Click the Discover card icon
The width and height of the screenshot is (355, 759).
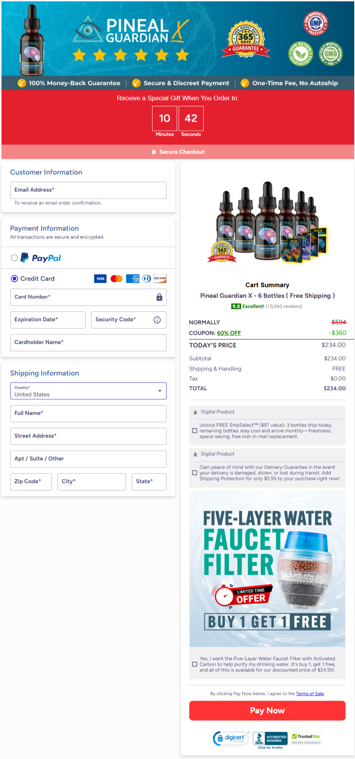point(160,279)
